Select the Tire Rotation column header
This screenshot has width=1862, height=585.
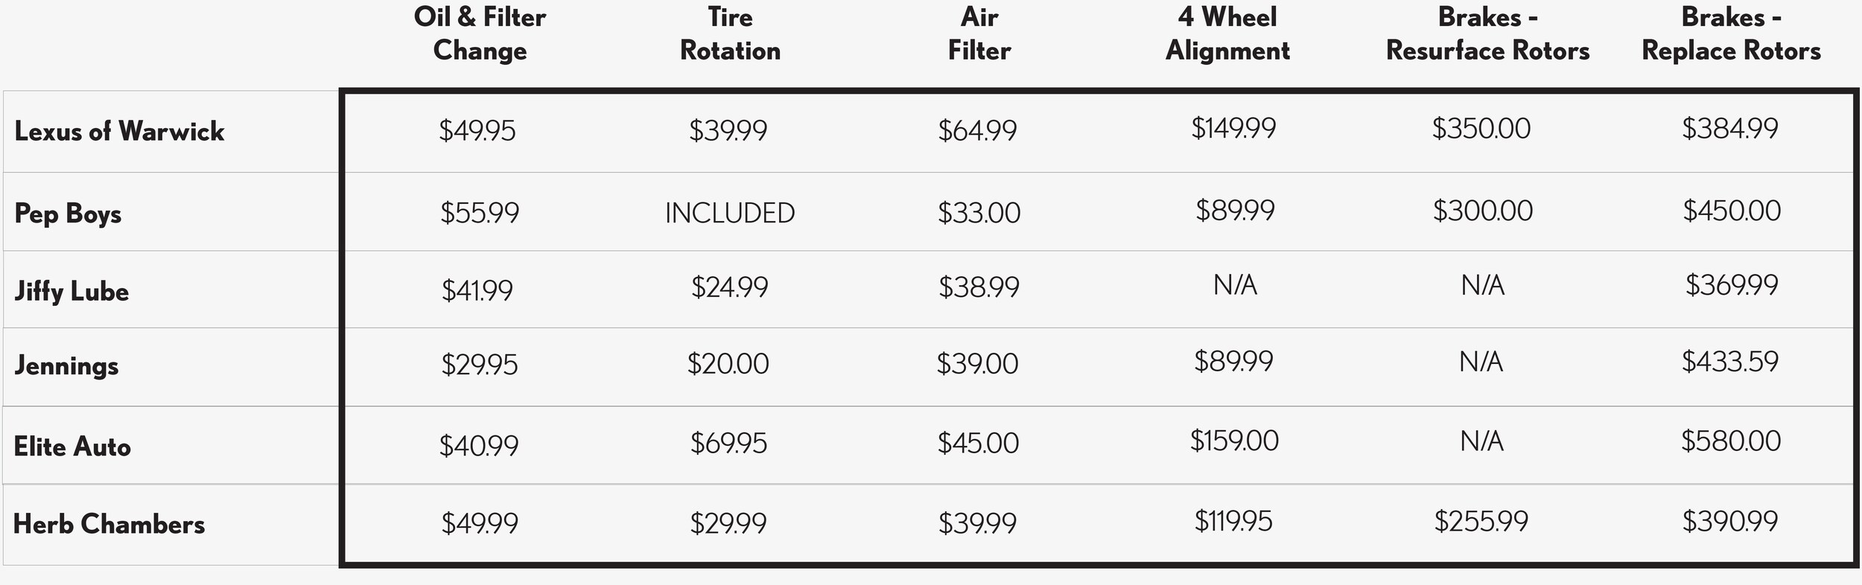[x=730, y=33]
